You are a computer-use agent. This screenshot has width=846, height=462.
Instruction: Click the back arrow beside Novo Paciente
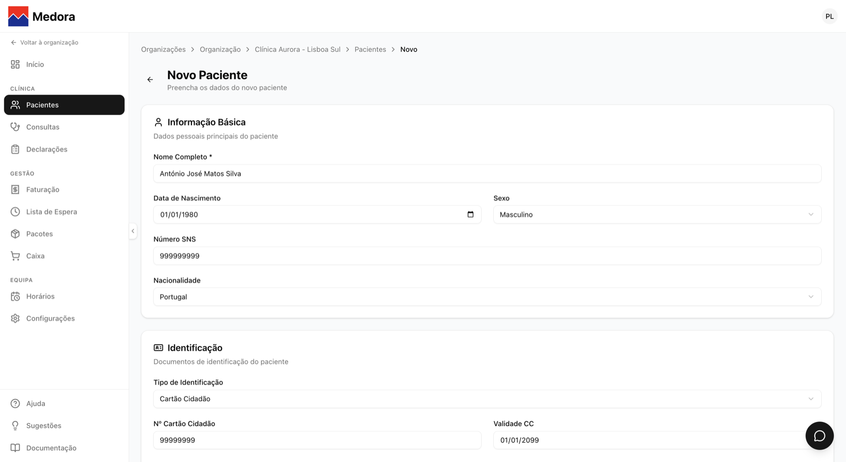[150, 80]
